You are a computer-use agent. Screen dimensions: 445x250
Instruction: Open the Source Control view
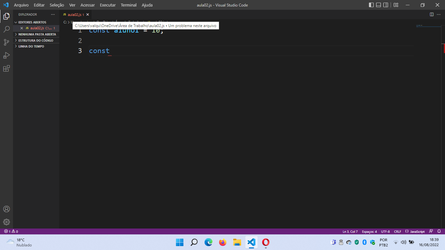[x=7, y=42]
